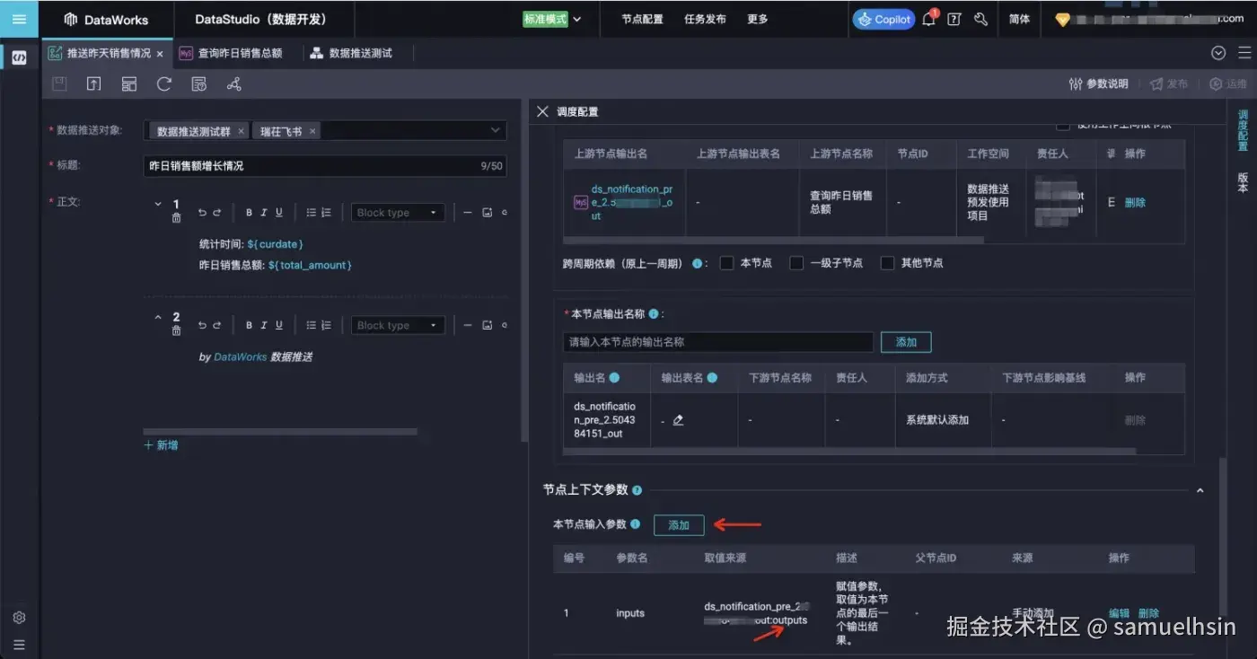Switch to 数据推送测试 tab
This screenshot has height=659, width=1257.
pyautogui.click(x=360, y=53)
